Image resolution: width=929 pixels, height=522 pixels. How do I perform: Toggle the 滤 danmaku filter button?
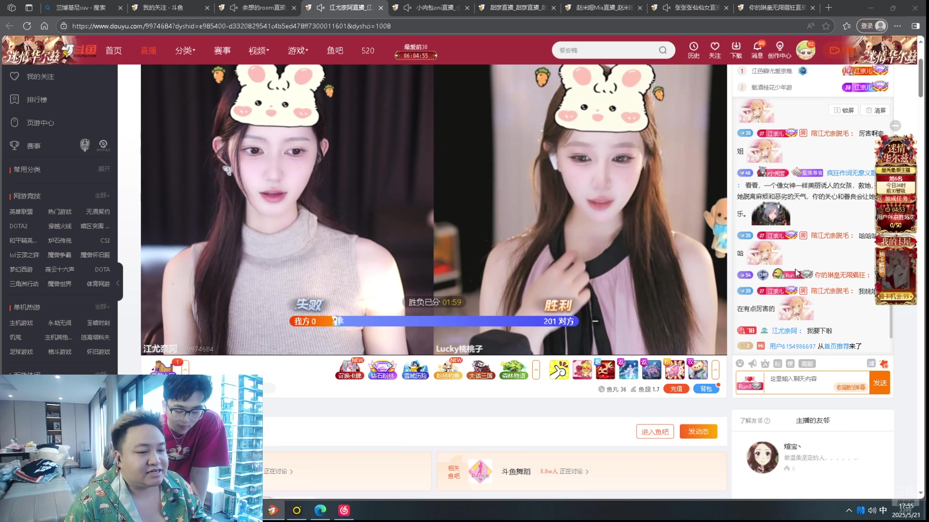871,363
